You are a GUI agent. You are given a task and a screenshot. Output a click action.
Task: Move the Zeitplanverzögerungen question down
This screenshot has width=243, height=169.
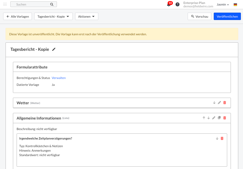point(217,138)
